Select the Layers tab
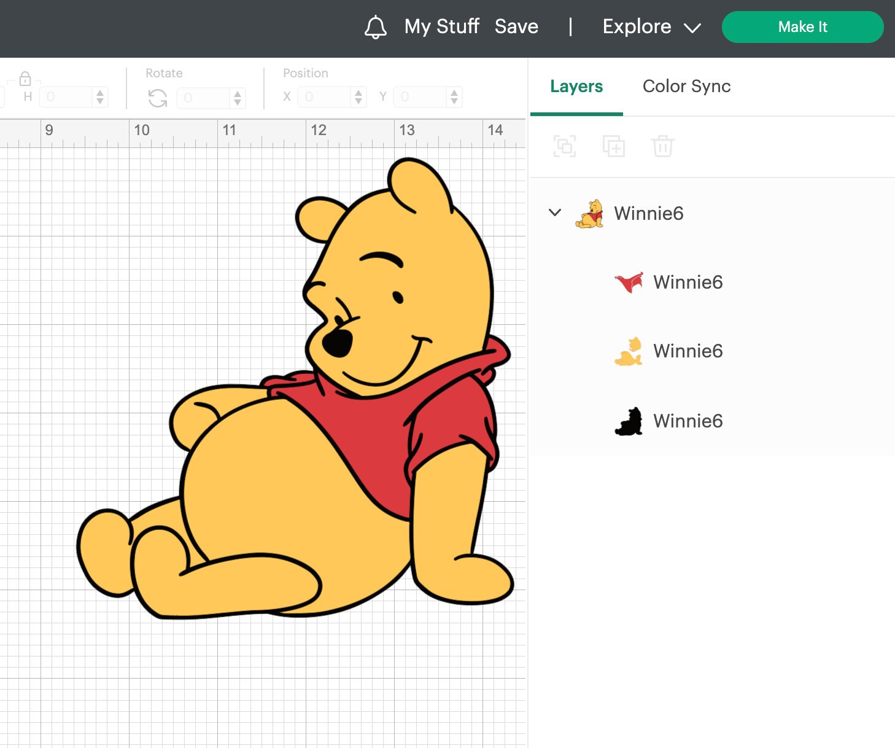 (576, 87)
